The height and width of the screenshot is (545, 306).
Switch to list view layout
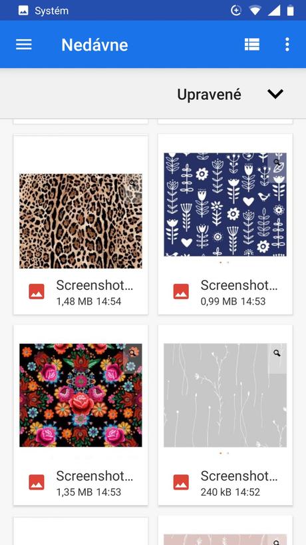[252, 45]
